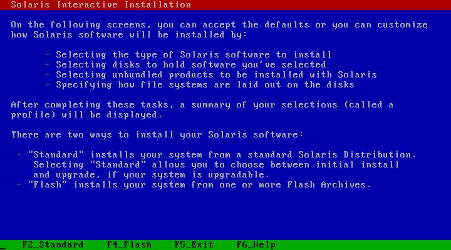The width and height of the screenshot is (451, 250).
Task: Click F5_Exit to quit the installer
Action: click(x=194, y=244)
